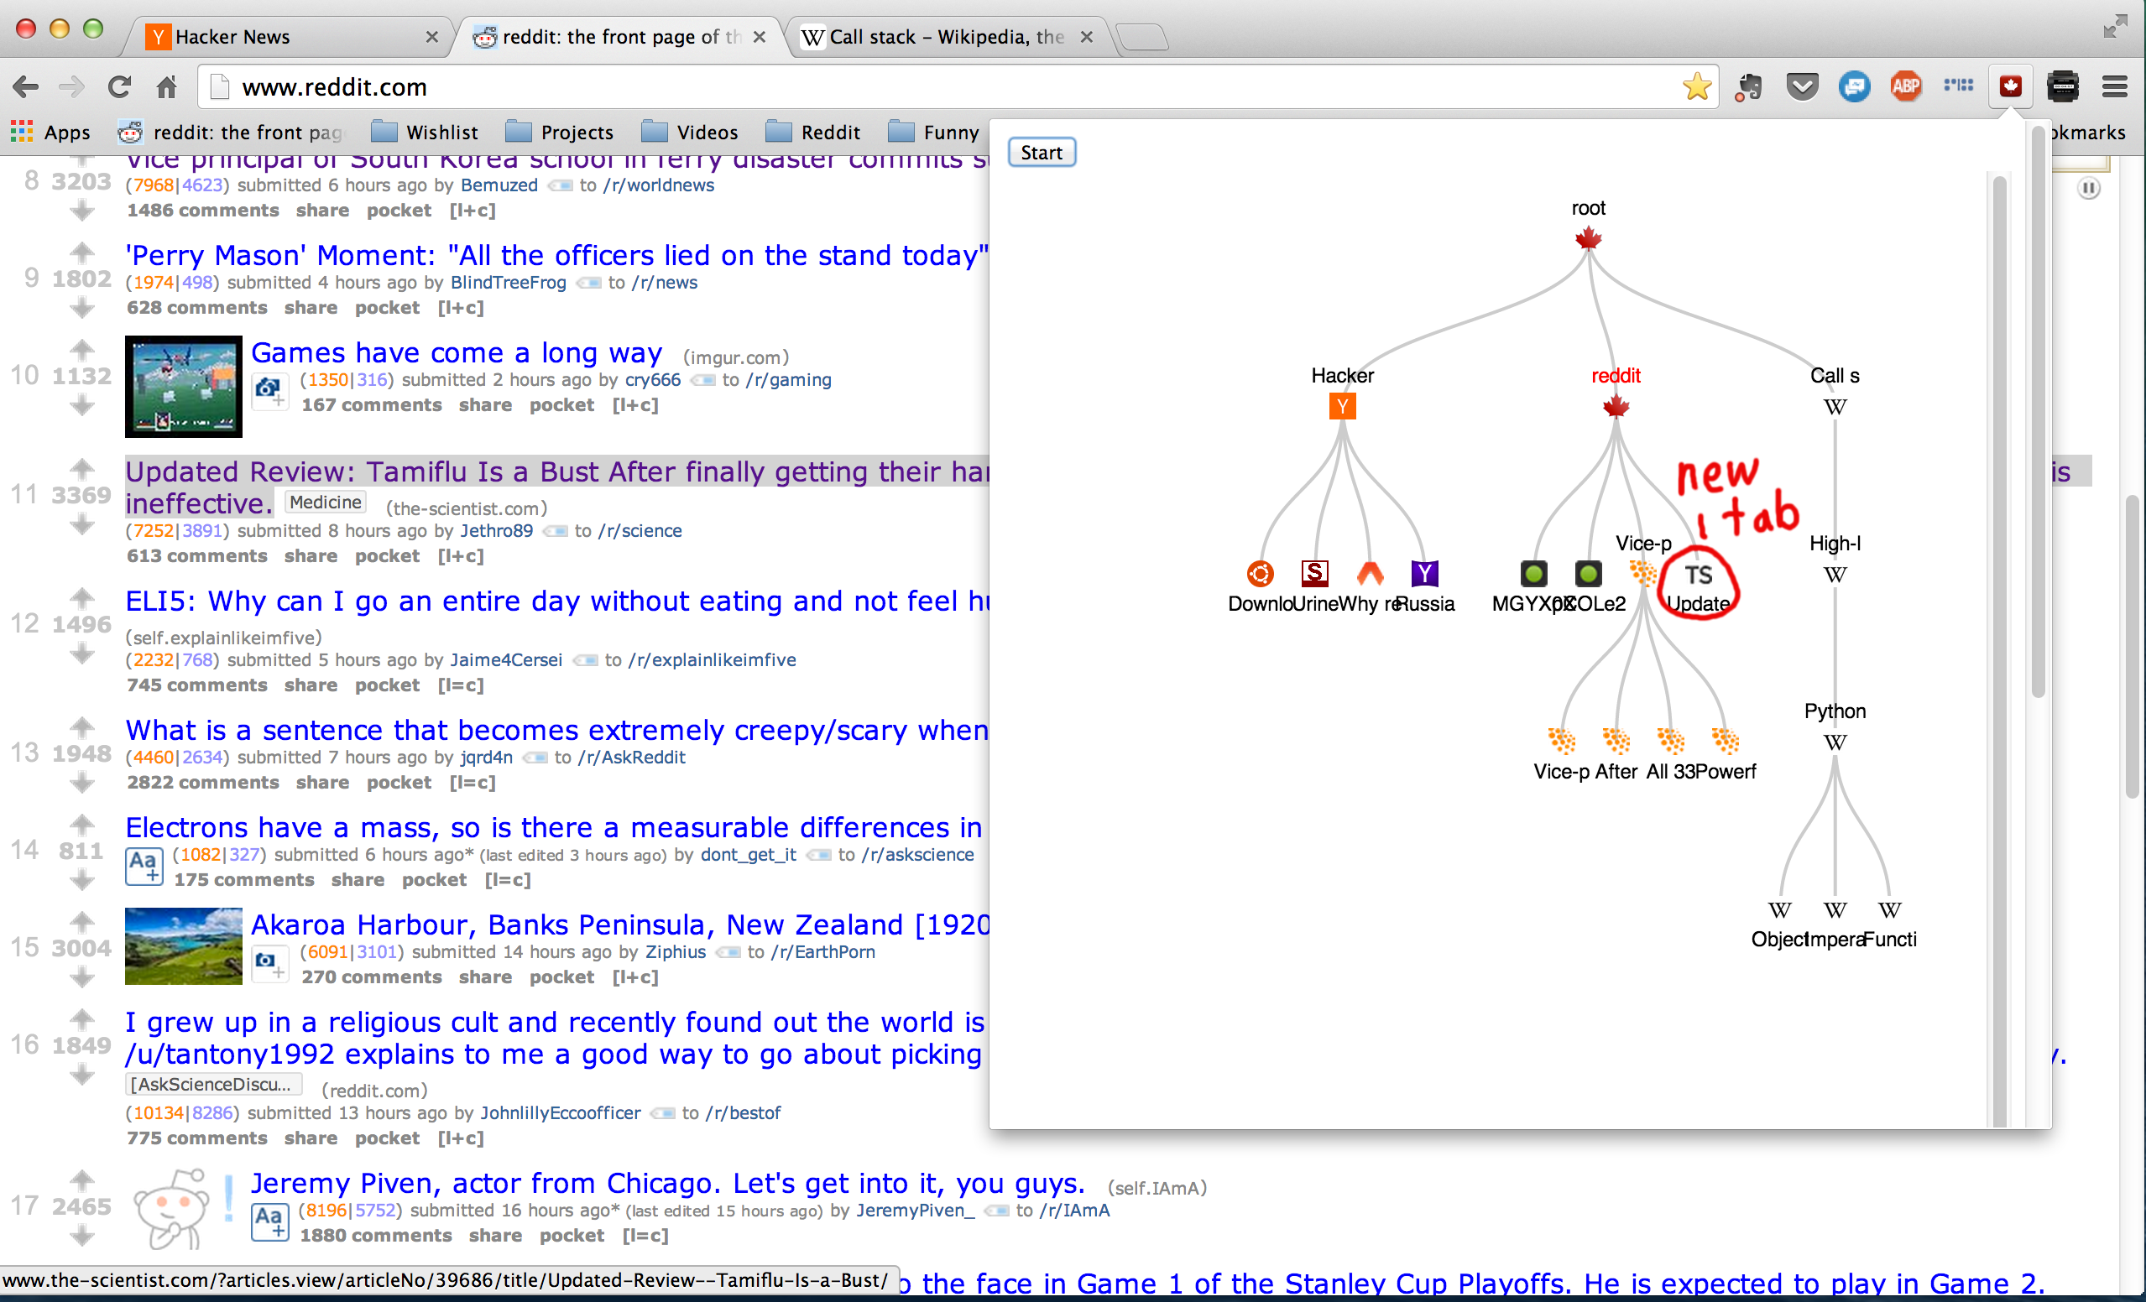2146x1302 pixels.
Task: Click the Hacker node's orange Y icon
Action: pos(1342,406)
